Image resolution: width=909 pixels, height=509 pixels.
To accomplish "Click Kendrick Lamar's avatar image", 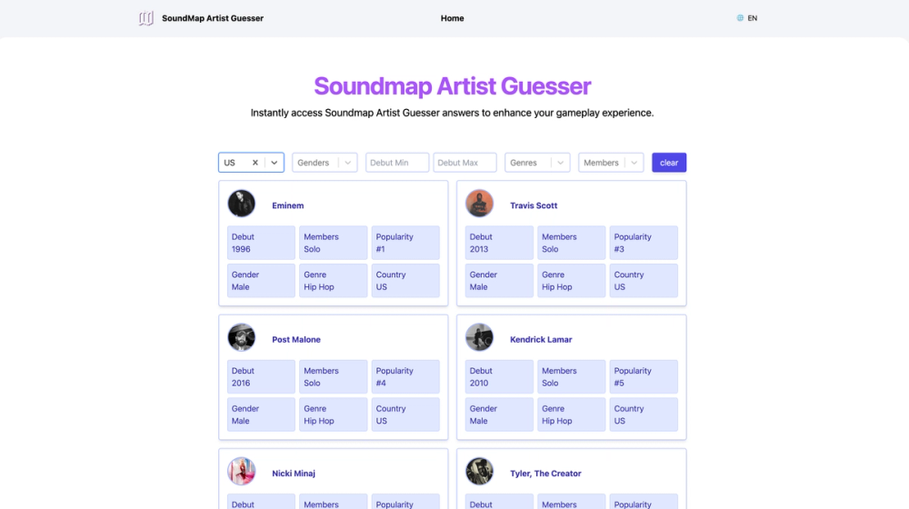I will tap(479, 337).
